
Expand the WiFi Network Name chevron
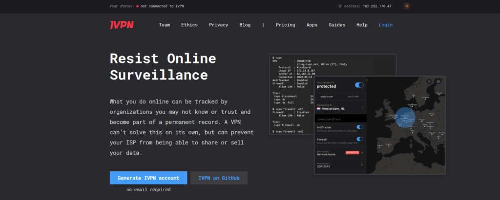[x=362, y=153]
